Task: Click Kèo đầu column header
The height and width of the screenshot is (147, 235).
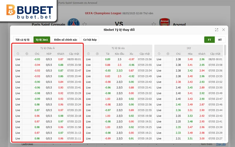Action: (x=120, y=54)
